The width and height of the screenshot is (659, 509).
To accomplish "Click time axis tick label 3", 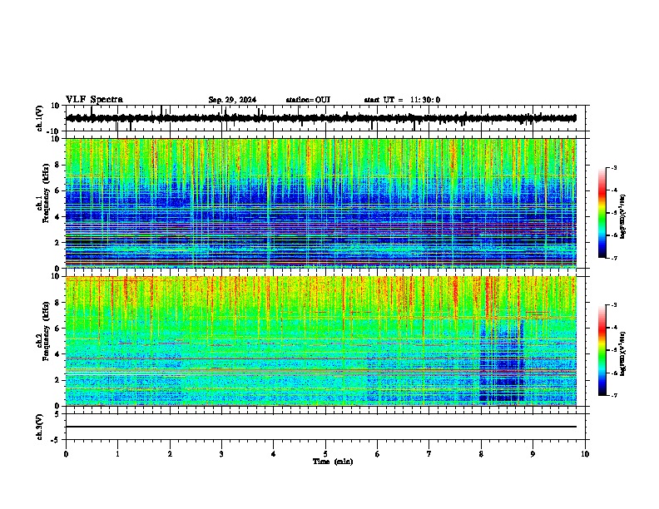I will (x=221, y=454).
